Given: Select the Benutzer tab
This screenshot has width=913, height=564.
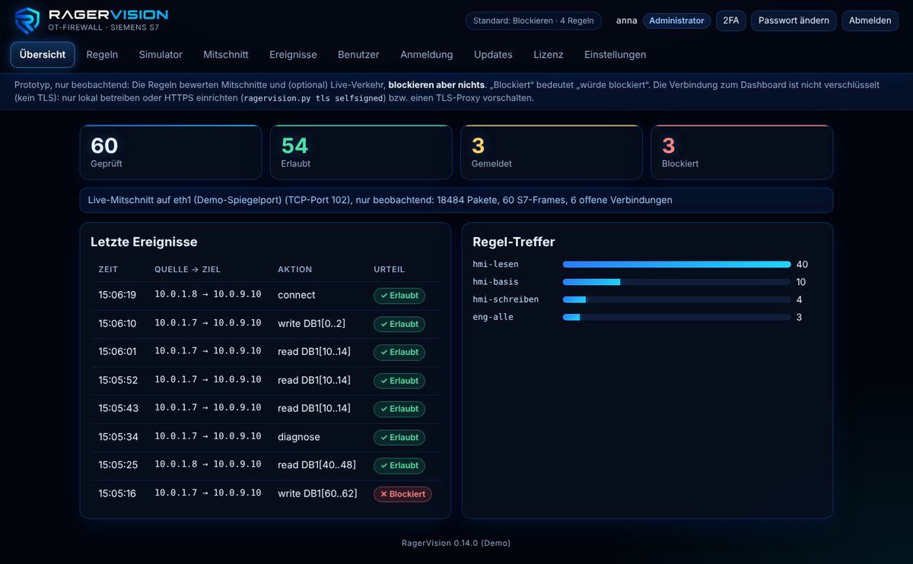Looking at the screenshot, I should 358,55.
